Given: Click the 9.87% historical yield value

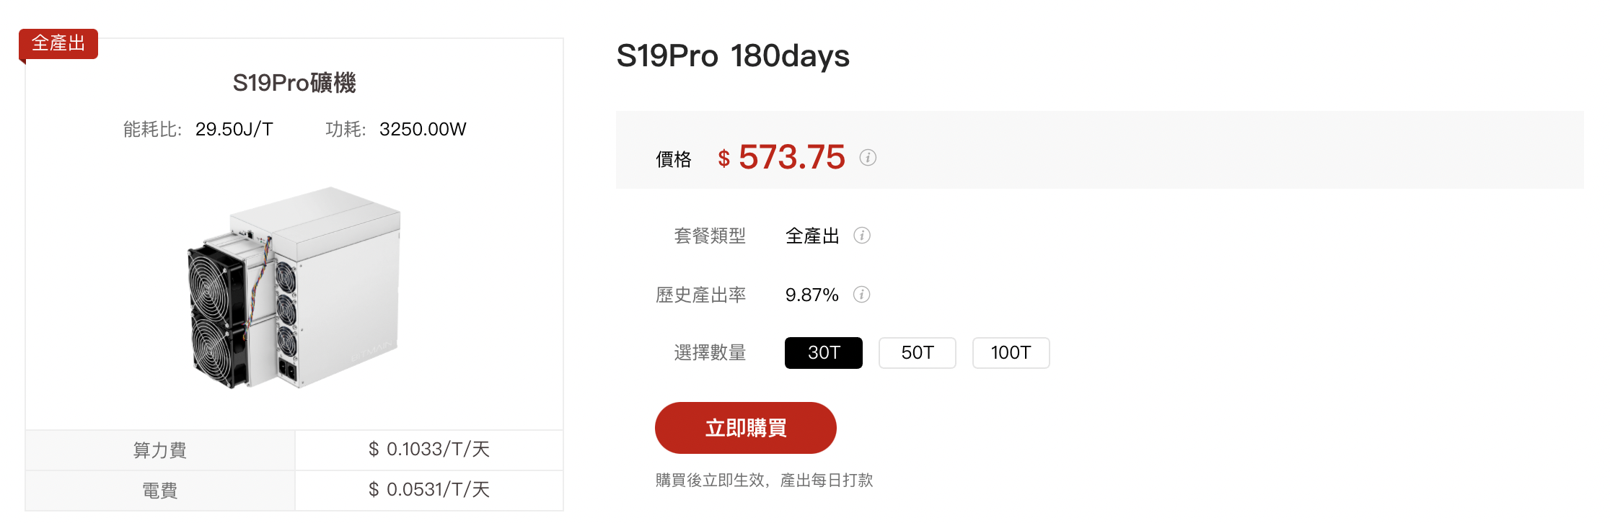Looking at the screenshot, I should 811,295.
